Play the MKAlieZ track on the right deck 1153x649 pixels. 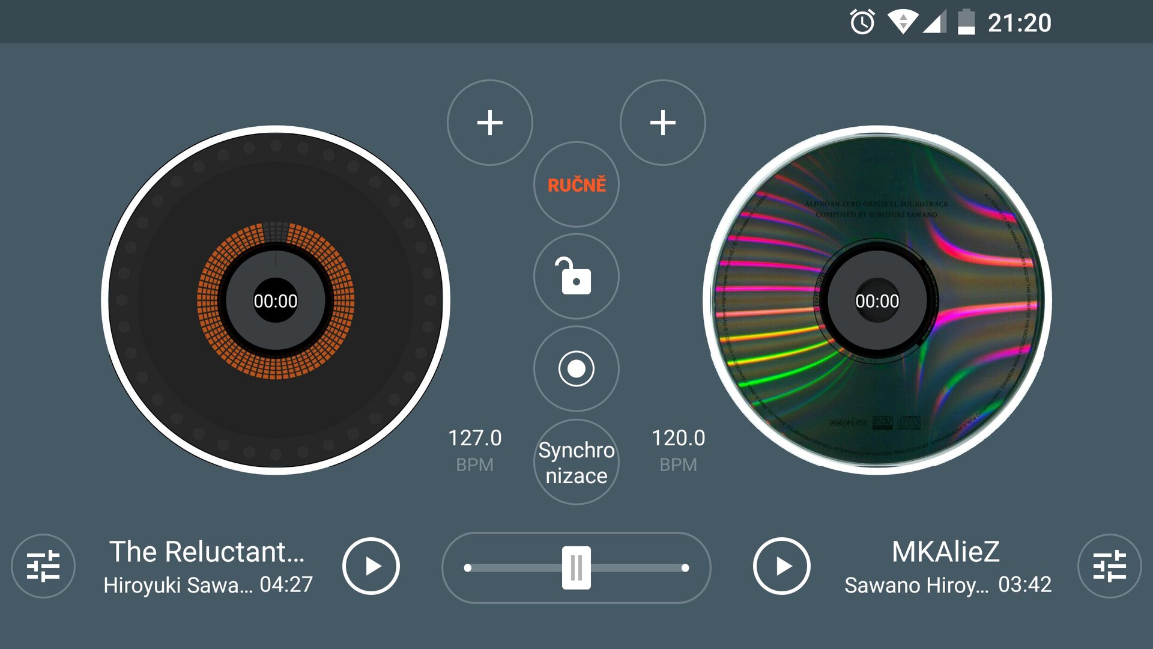pos(781,566)
